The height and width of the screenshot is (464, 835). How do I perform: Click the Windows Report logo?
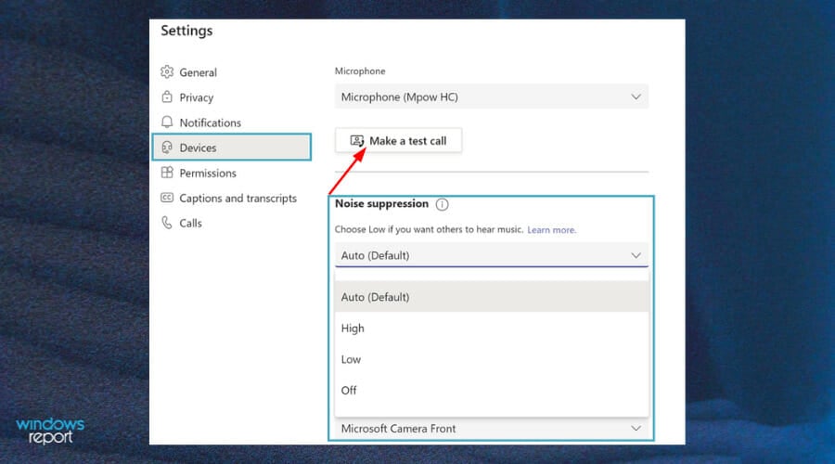point(50,431)
